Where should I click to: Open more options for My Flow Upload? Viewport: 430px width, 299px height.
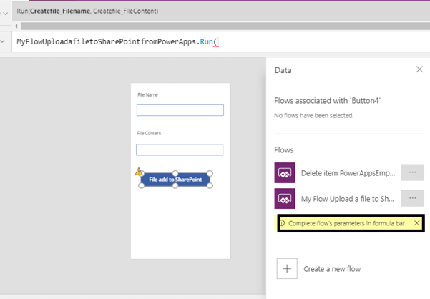coord(413,198)
